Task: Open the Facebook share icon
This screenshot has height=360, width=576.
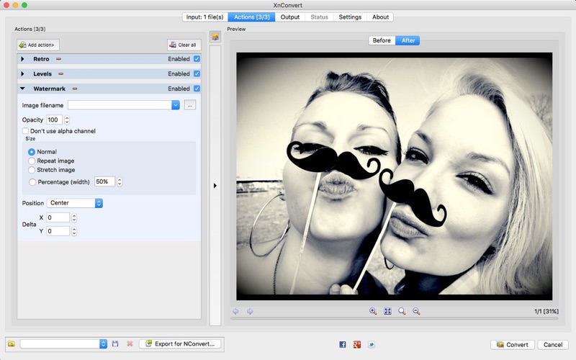Action: tap(343, 344)
